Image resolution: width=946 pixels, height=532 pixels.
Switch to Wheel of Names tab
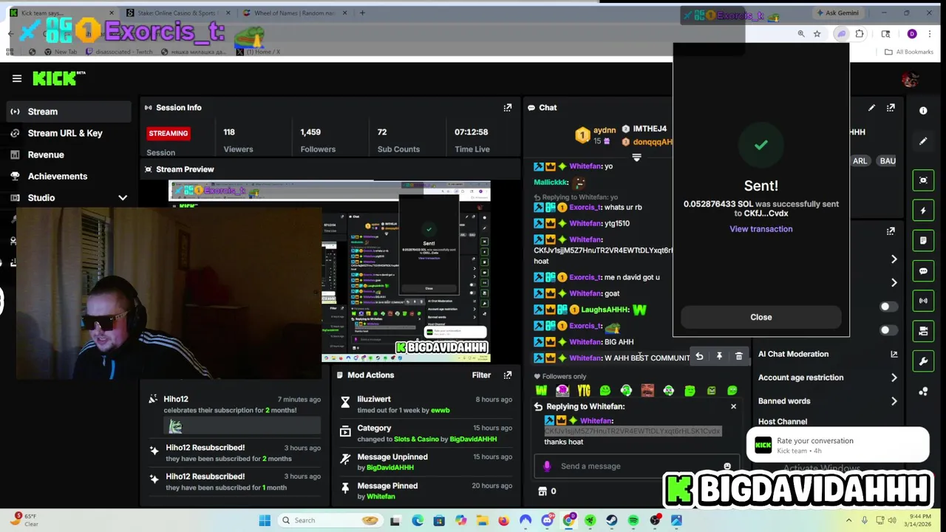tap(294, 13)
